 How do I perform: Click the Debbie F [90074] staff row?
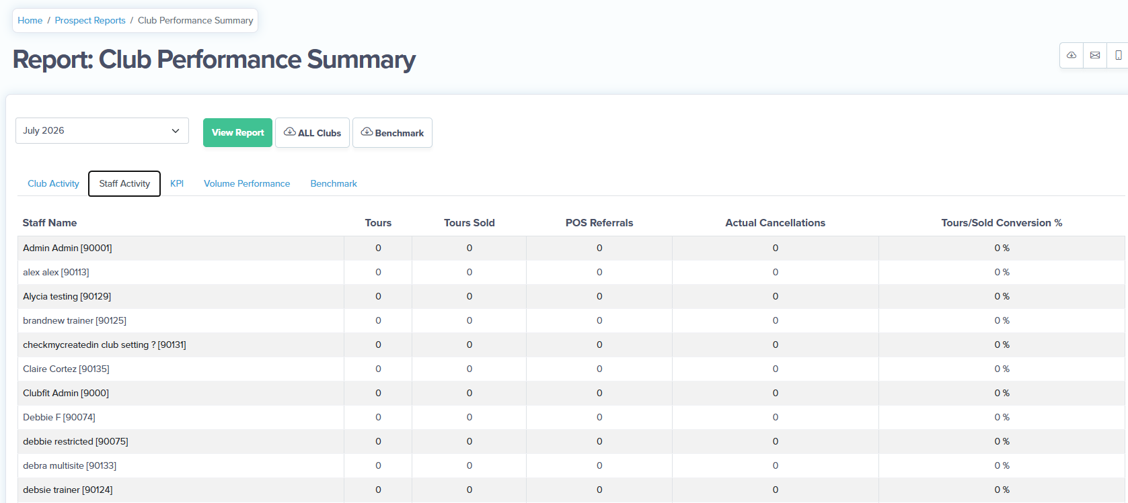coord(571,417)
